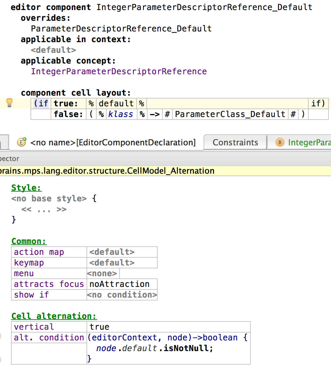Click the Style: section heading
Viewport: 331px width, 375px height.
26,188
